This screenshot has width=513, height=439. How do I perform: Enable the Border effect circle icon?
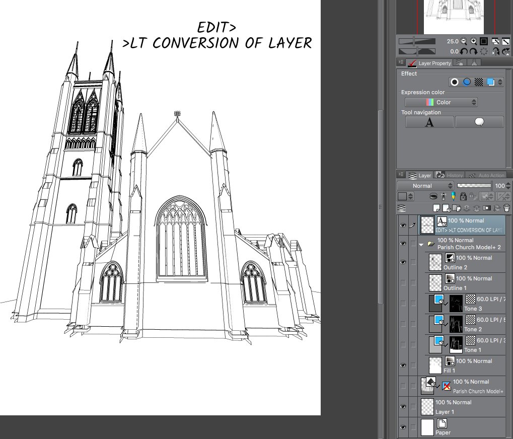[455, 82]
